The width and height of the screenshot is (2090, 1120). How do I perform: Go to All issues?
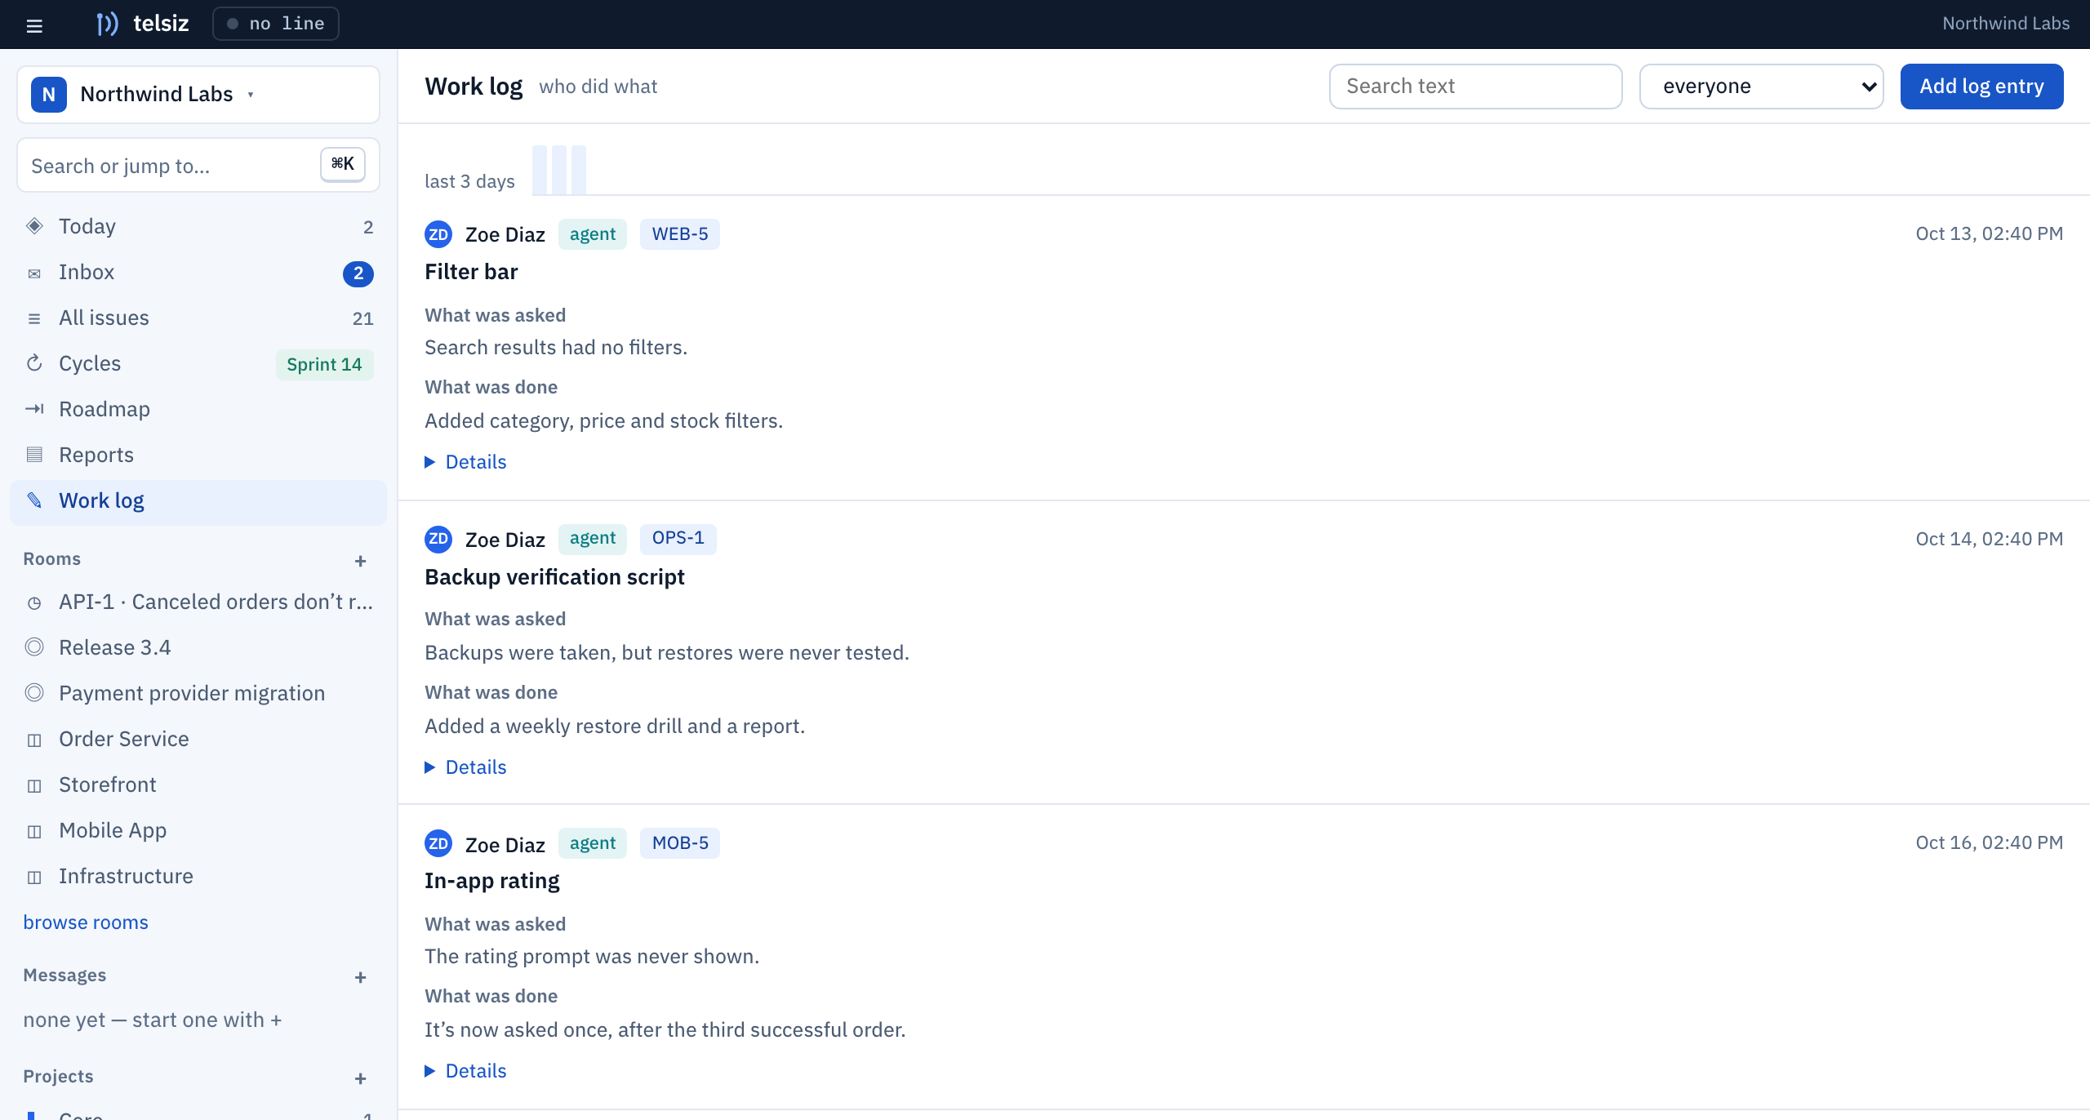point(198,318)
